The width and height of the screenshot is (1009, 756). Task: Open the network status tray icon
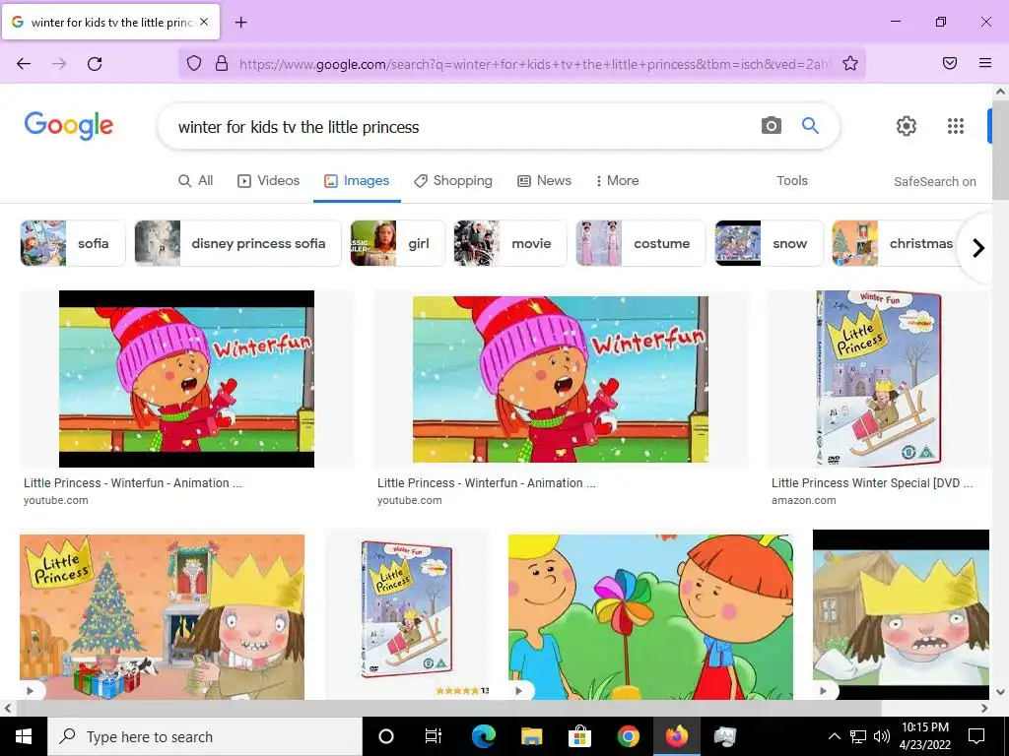click(x=858, y=736)
